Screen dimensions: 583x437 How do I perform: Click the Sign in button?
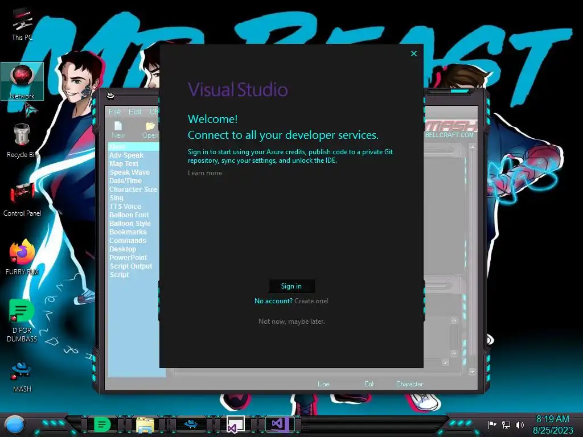291,286
